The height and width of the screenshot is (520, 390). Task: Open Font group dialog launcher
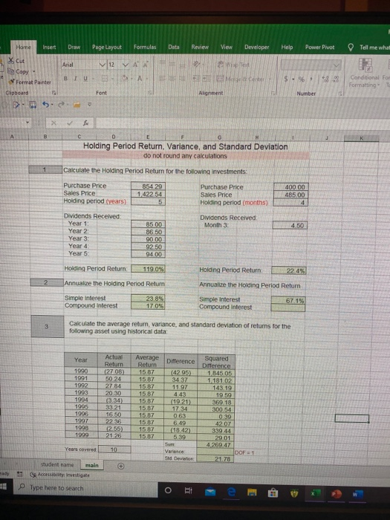(x=150, y=93)
